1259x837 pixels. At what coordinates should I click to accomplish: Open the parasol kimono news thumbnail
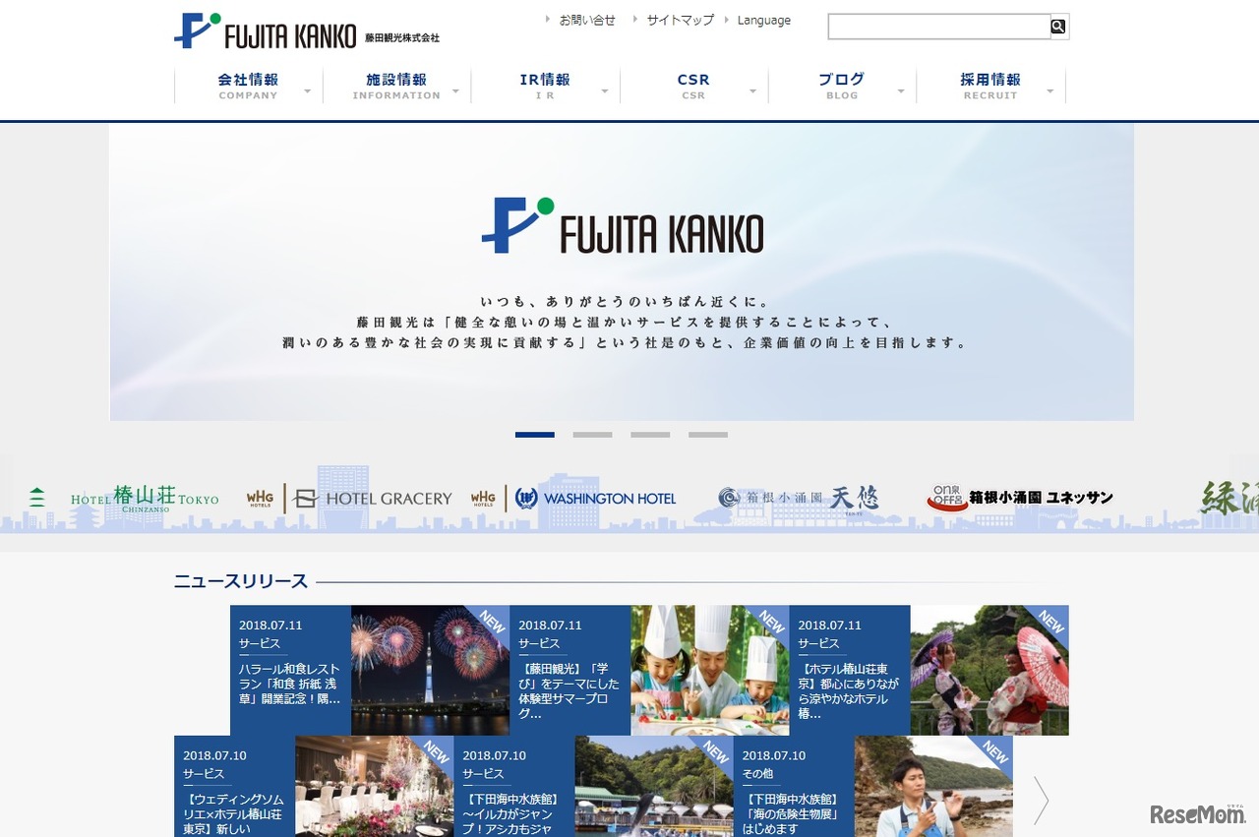pos(989,670)
